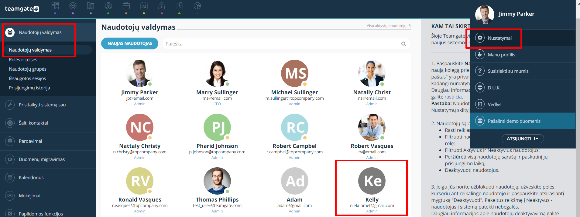Open the 'rasti čia' link
Screen dimensions: 580x217
[453, 97]
